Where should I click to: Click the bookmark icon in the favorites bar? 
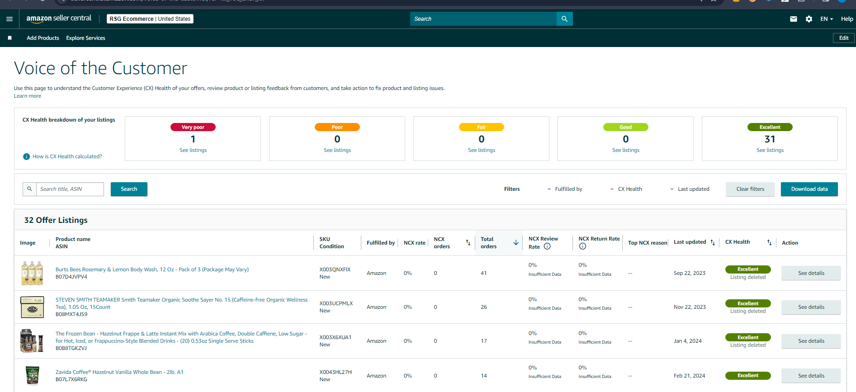(9, 38)
